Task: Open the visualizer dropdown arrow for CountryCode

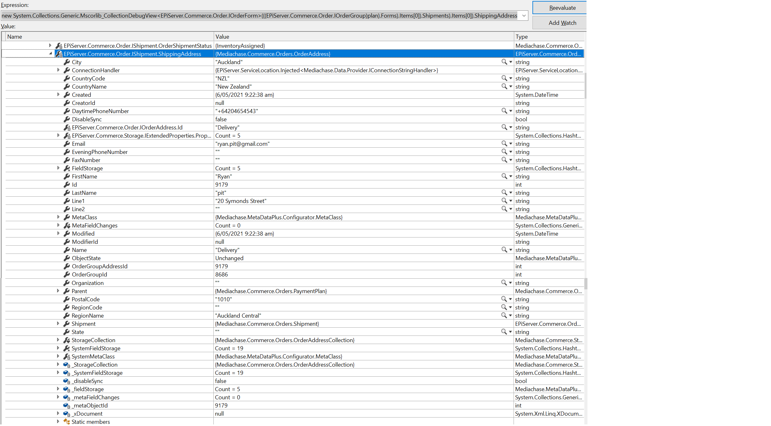Action: [511, 78]
